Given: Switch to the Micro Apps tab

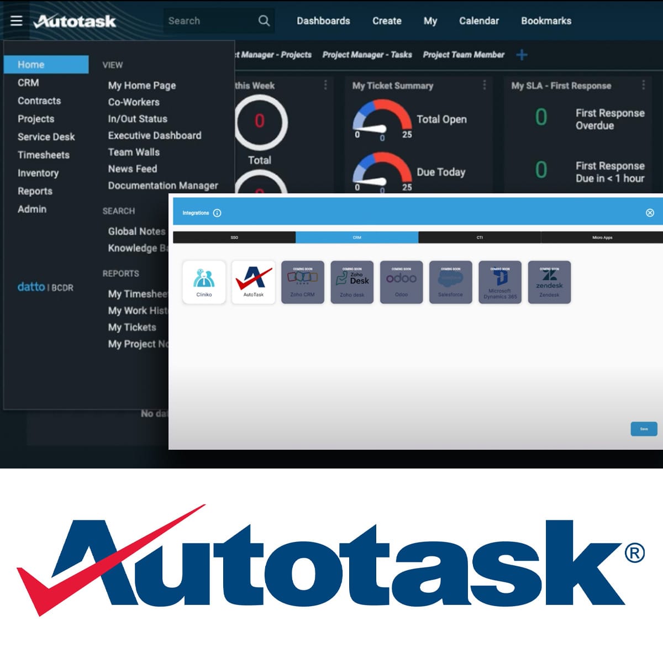Looking at the screenshot, I should [x=602, y=238].
